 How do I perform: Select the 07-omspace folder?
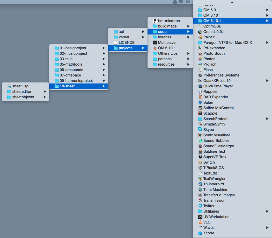(x=79, y=75)
